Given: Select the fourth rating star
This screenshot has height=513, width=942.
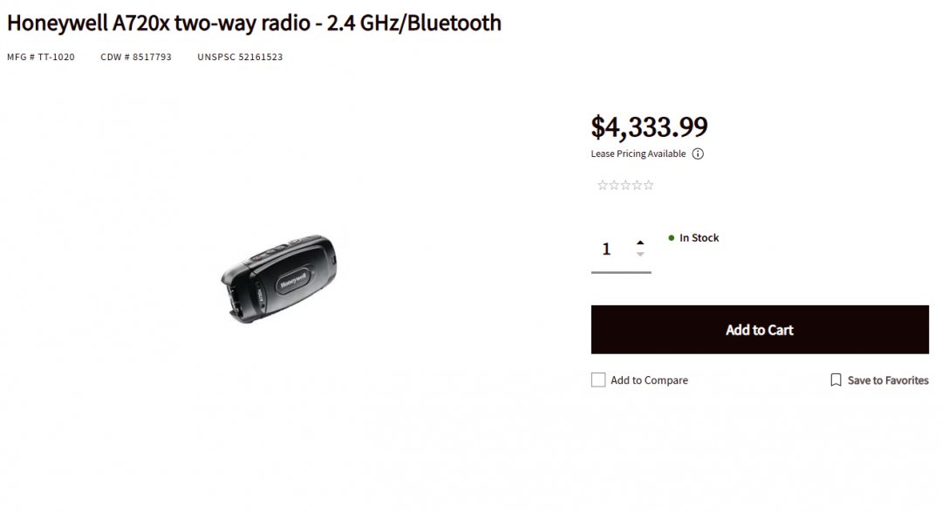Looking at the screenshot, I should coord(637,185).
